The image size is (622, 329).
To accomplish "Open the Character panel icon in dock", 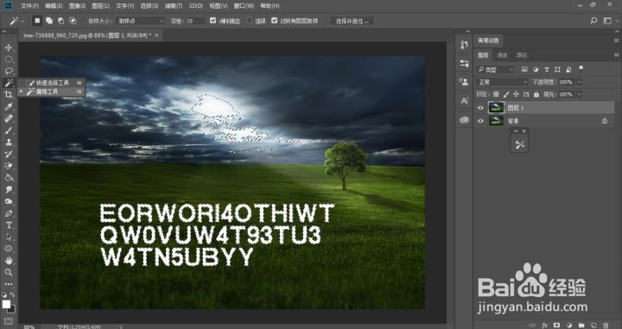I will click(x=464, y=101).
